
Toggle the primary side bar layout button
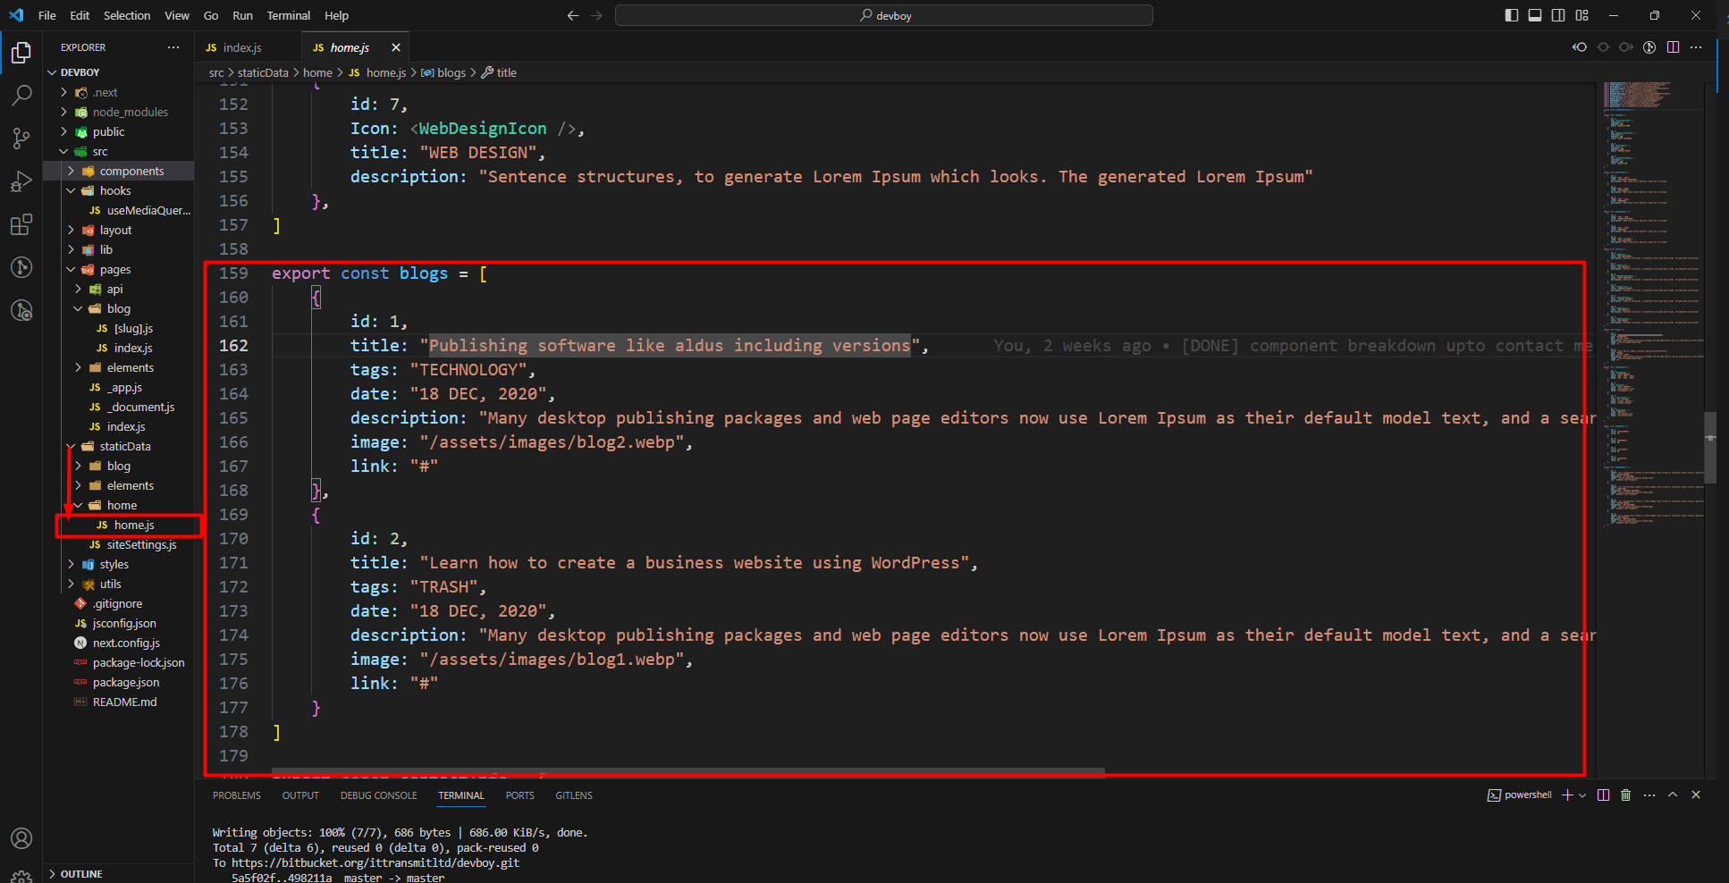pos(1512,15)
